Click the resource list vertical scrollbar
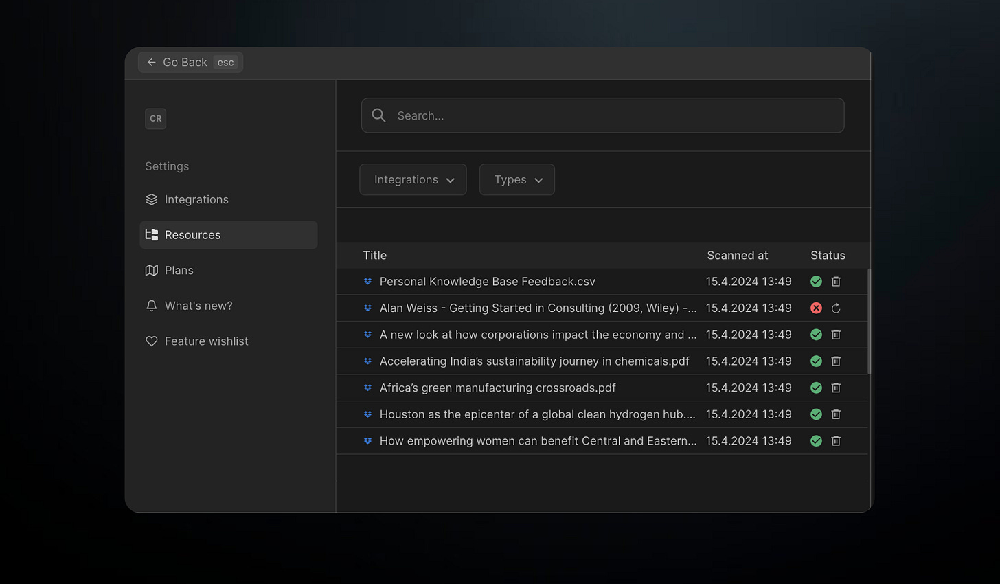Viewport: 1000px width, 584px height. 869,322
